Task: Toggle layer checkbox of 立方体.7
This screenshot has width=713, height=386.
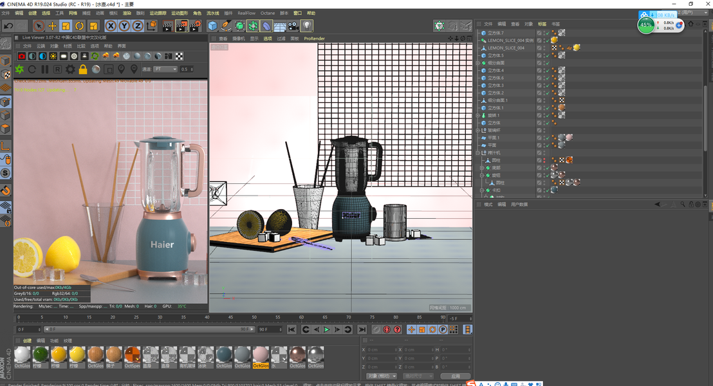Action: click(539, 33)
